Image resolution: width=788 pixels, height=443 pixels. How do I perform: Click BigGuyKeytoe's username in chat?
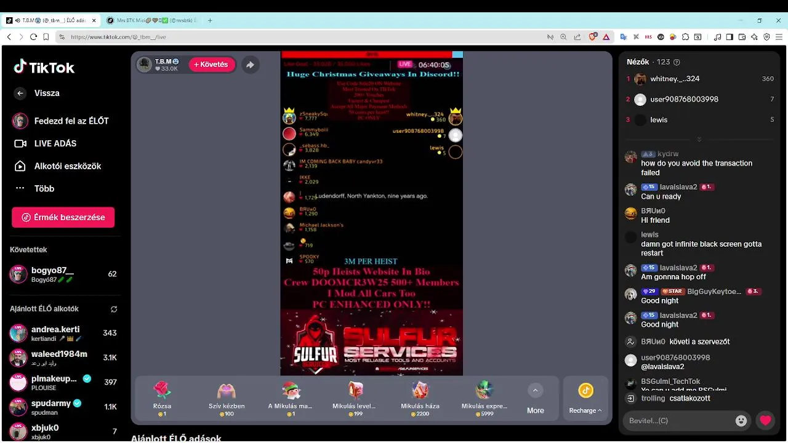pyautogui.click(x=714, y=292)
